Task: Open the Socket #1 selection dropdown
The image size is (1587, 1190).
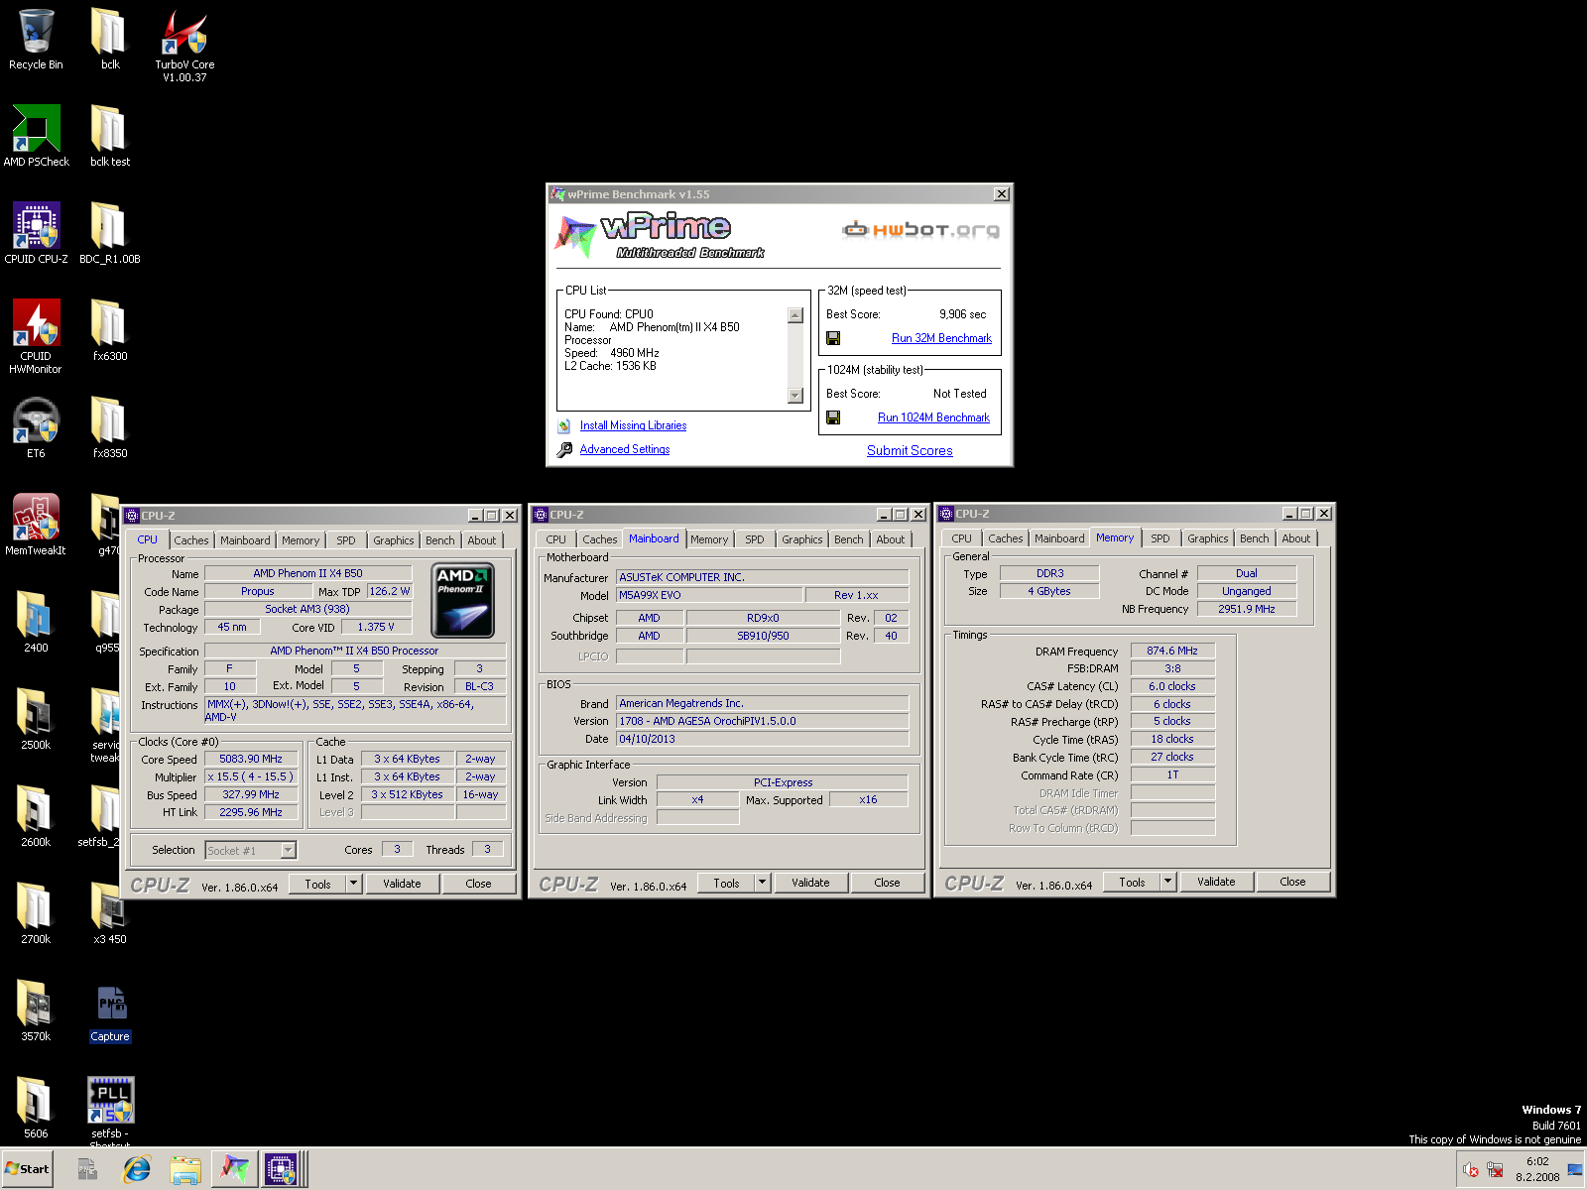Action: [x=289, y=850]
